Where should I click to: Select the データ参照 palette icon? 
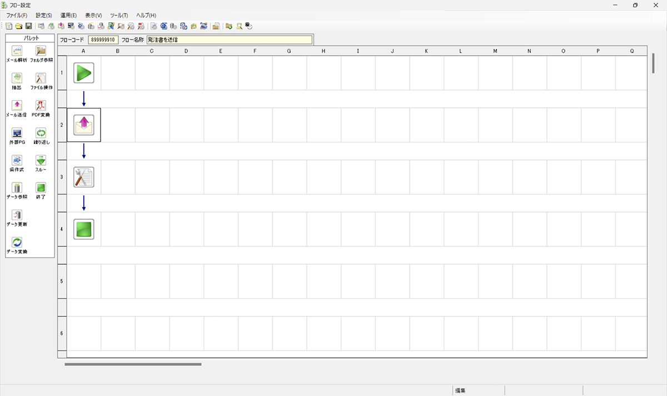[x=17, y=187]
